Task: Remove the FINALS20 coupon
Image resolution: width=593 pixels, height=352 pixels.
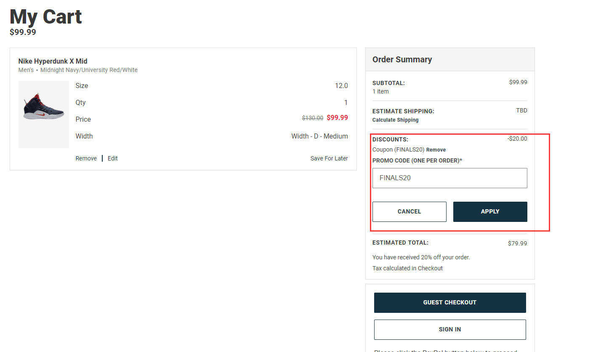Action: click(x=436, y=150)
